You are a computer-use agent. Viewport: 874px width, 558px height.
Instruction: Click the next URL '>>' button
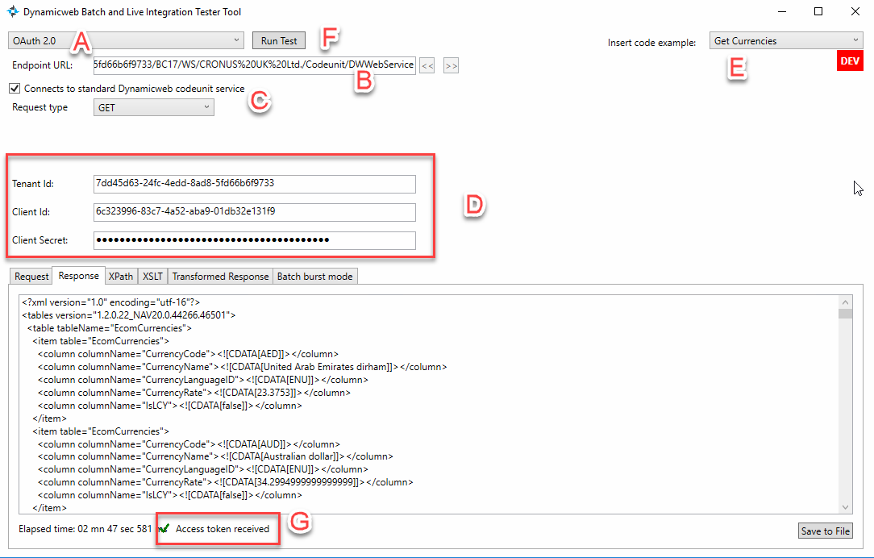pos(451,66)
